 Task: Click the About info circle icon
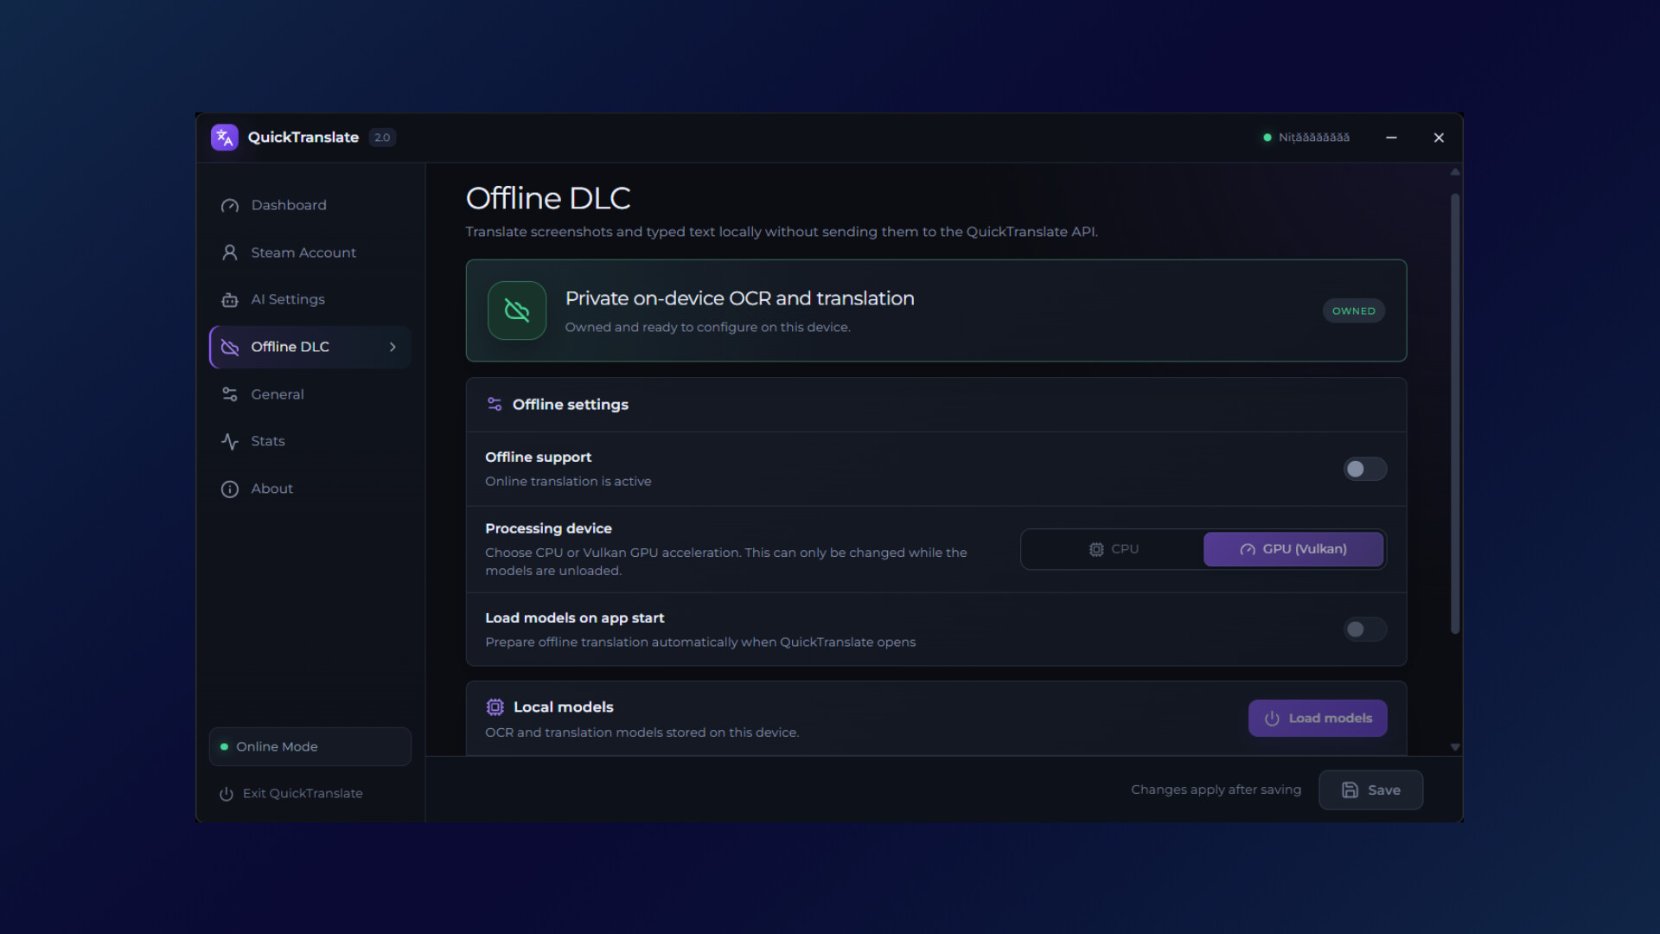point(230,489)
